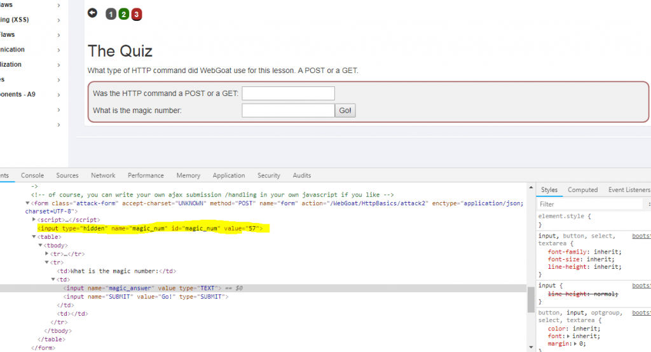
Task: Click the element.style rule in Styles
Action: coord(565,216)
